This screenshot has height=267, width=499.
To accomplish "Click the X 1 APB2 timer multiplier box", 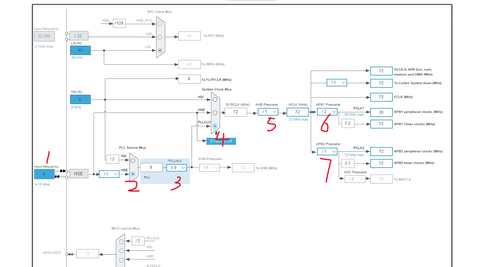I will click(348, 163).
